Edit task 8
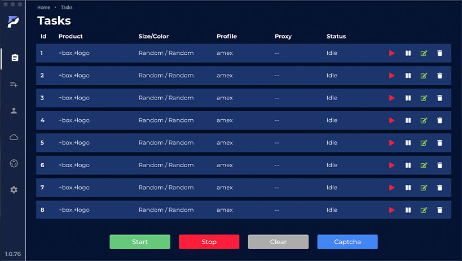The height and width of the screenshot is (261, 462). click(x=424, y=210)
